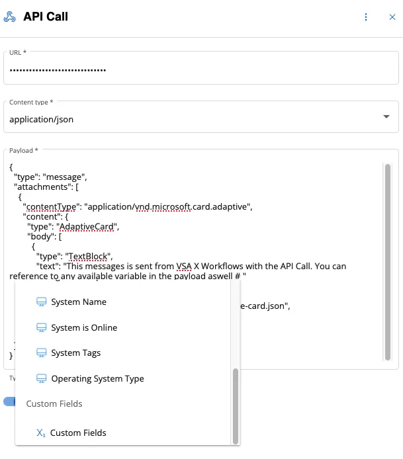Screen dimensions: 403x459
Task: Click the System Name monitor icon
Action: (41, 302)
